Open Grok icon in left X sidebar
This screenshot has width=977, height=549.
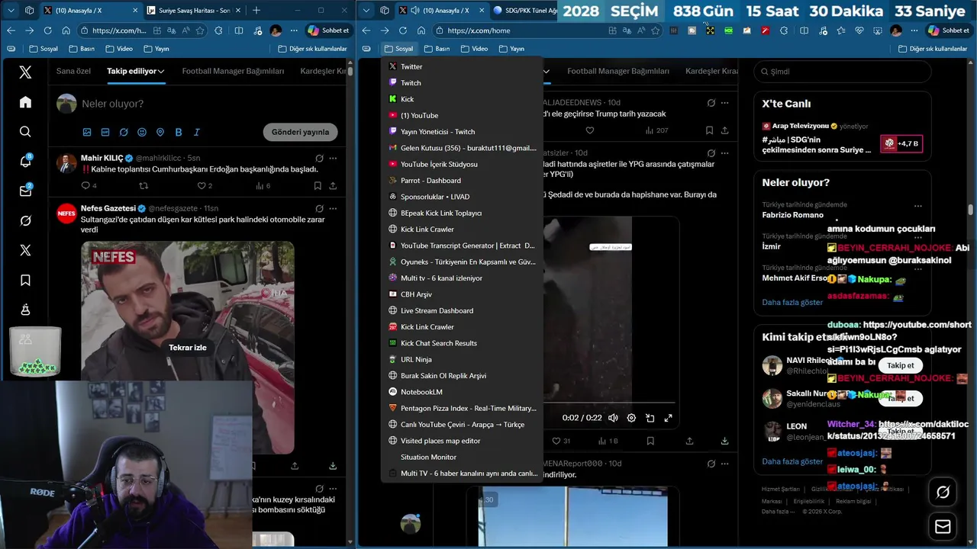25,220
